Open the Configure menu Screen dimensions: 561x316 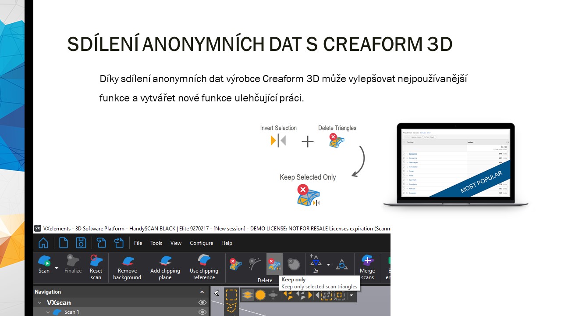pos(201,243)
